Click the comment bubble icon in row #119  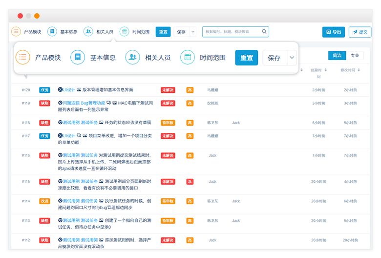pos(108,103)
